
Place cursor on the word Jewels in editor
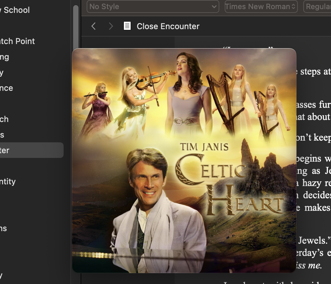pos(312,241)
